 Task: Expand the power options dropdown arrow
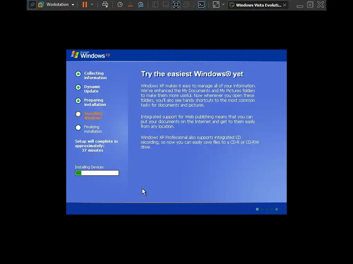coord(92,5)
